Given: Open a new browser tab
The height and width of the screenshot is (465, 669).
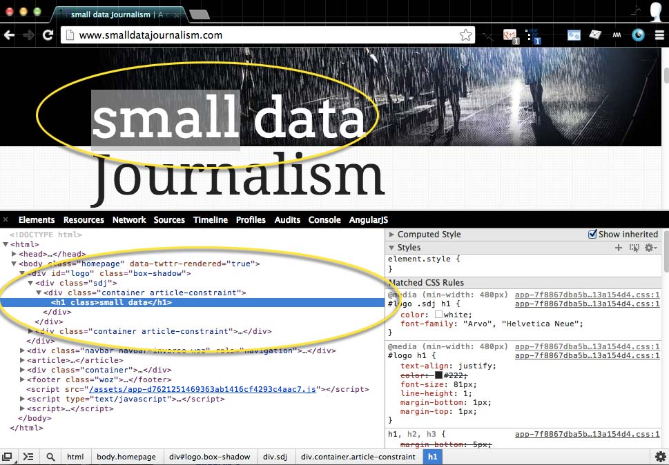Looking at the screenshot, I should coord(200,15).
